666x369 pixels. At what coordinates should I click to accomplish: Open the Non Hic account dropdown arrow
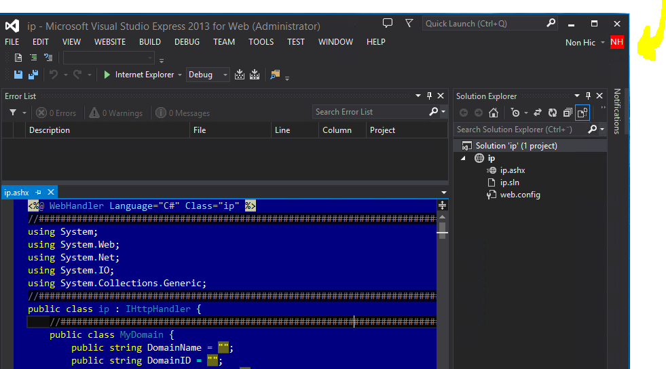pos(603,43)
